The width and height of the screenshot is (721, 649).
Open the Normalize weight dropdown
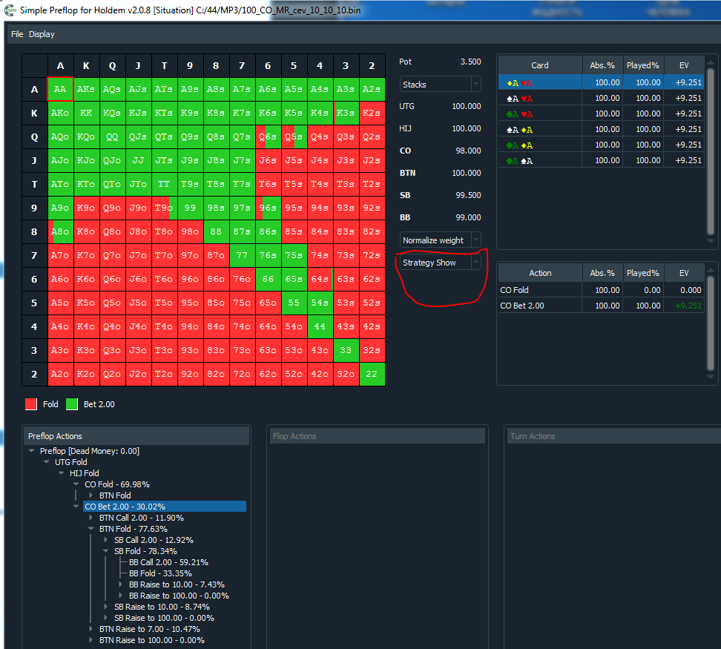(440, 240)
